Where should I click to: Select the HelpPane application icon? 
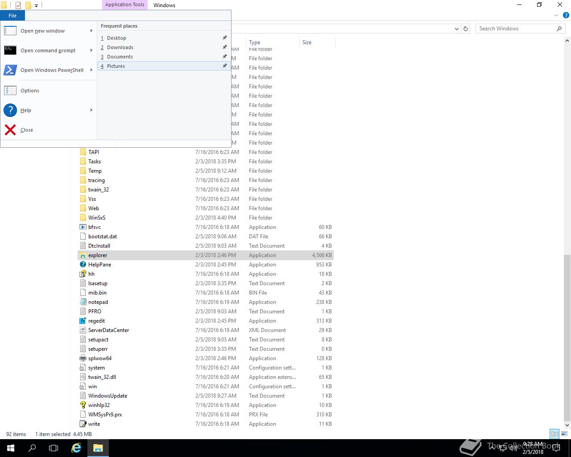[83, 265]
